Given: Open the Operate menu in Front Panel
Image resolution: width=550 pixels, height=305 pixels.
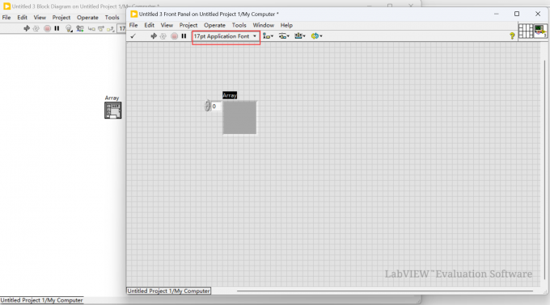Looking at the screenshot, I should coord(214,25).
